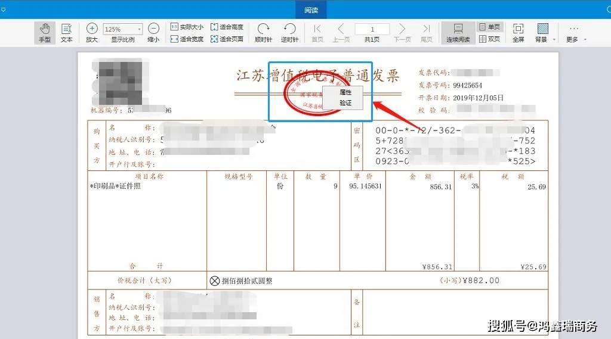Click the page number input field

[x=372, y=29]
